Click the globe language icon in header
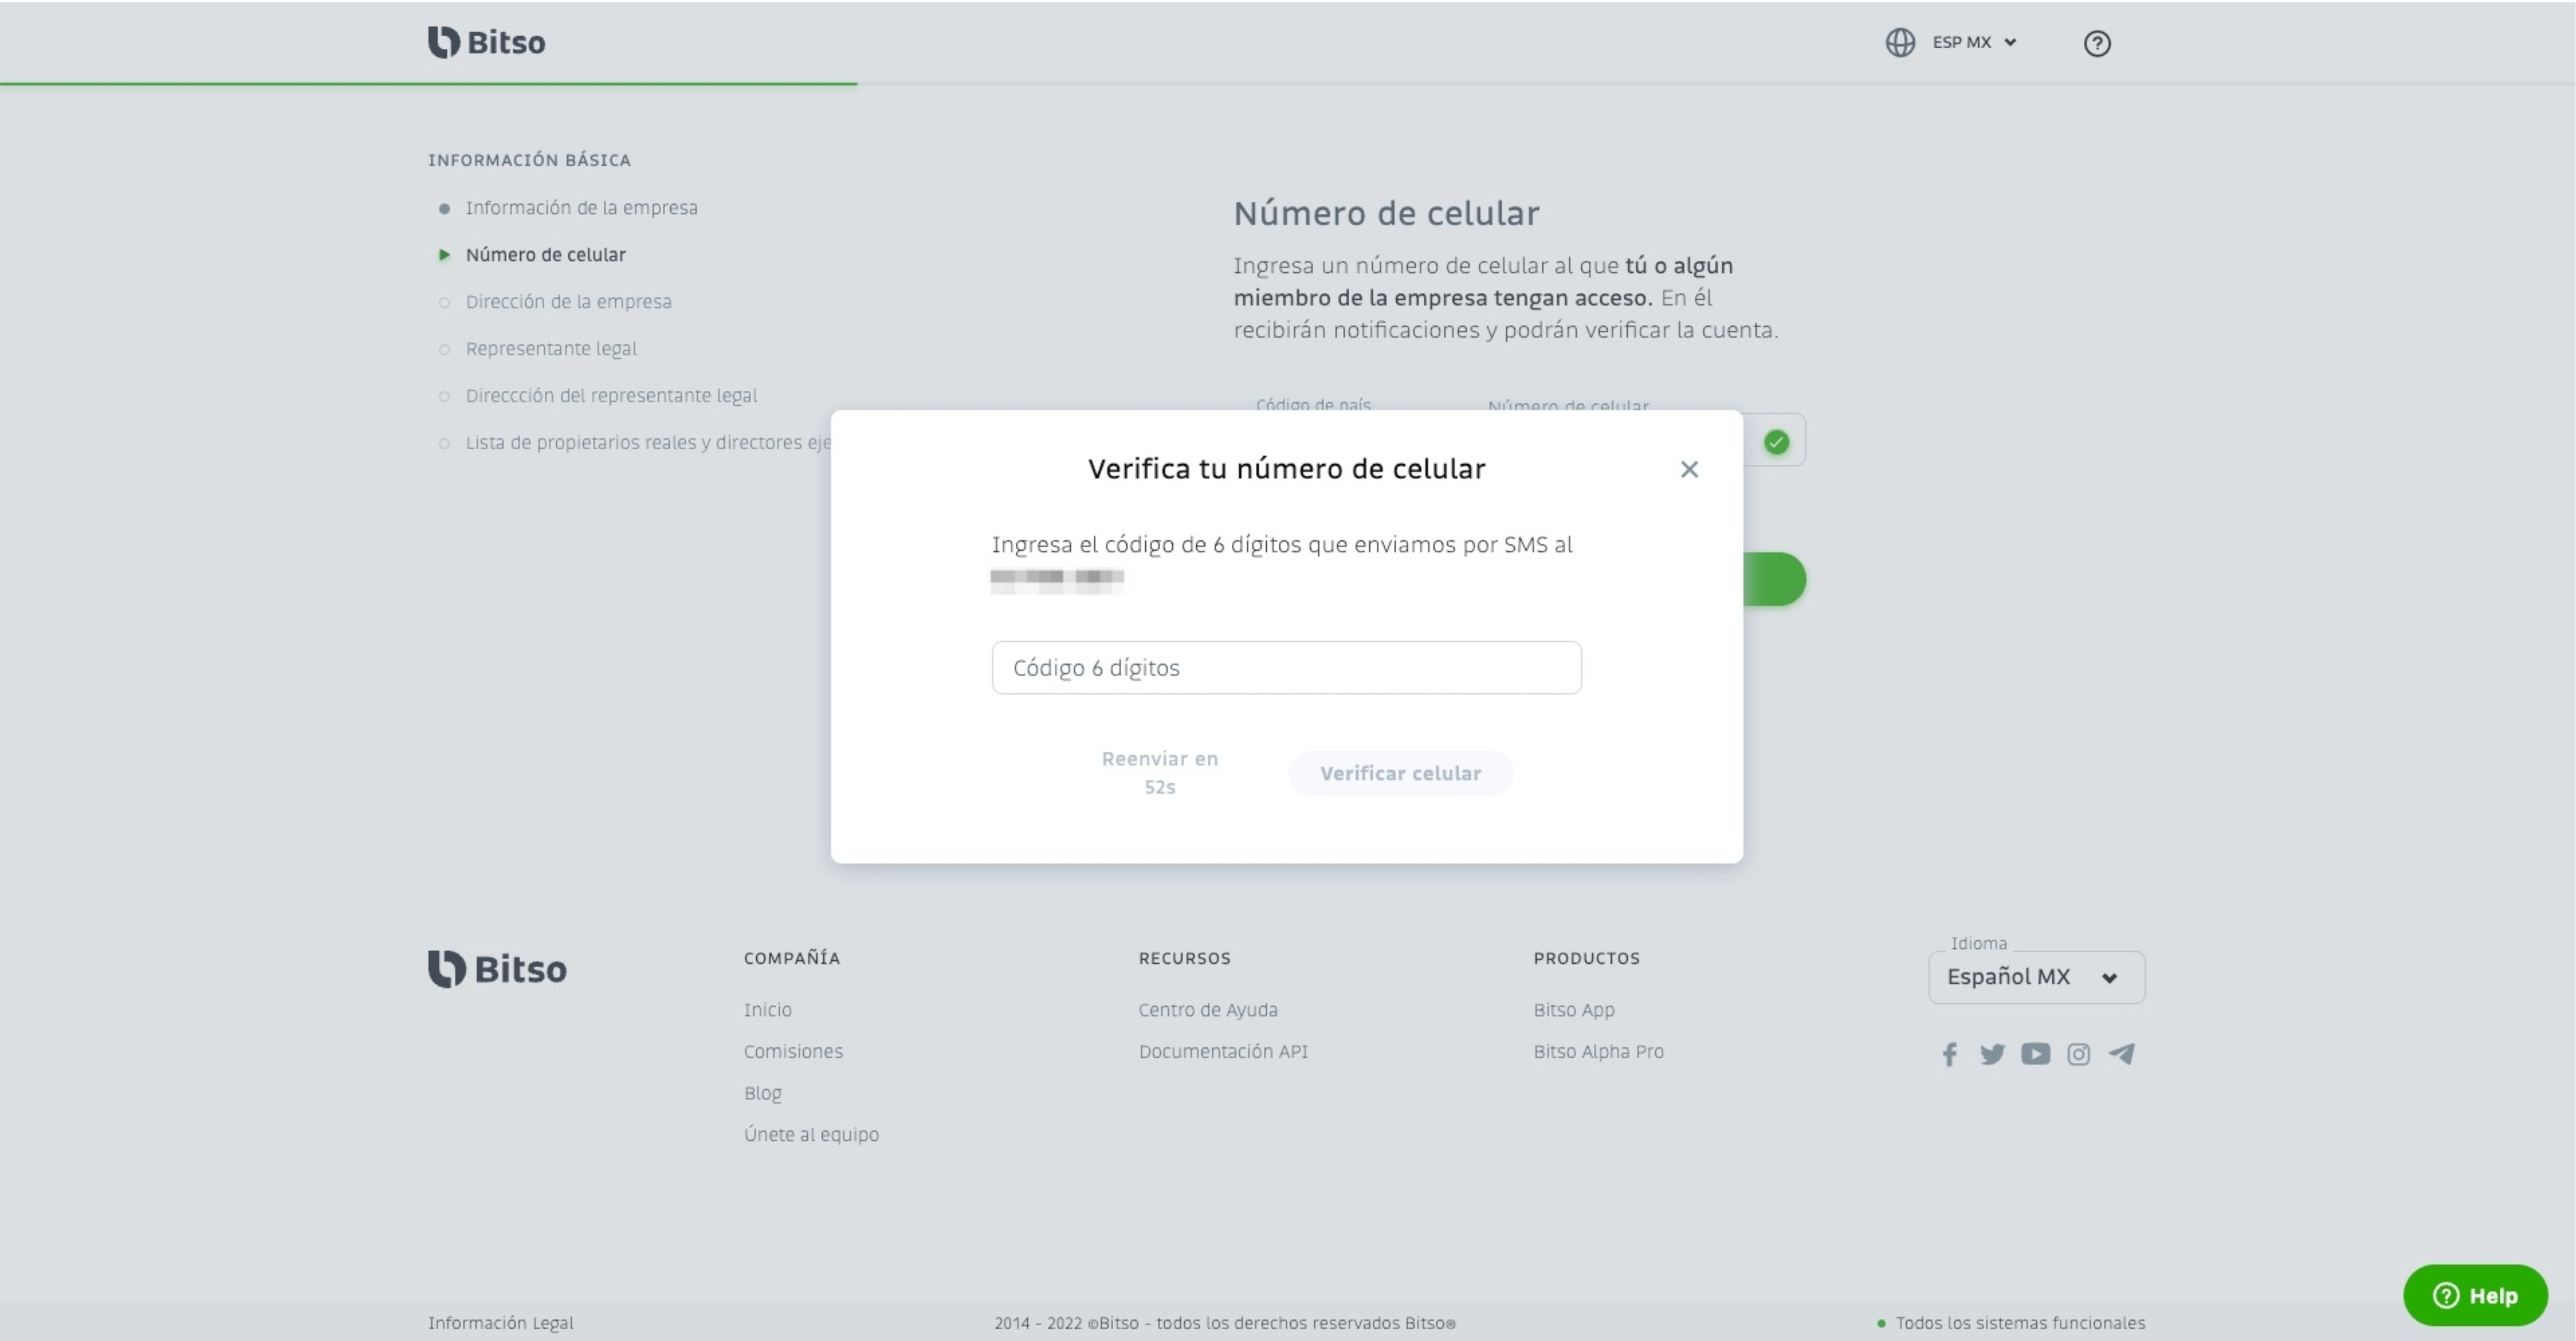This screenshot has height=1341, width=2576. click(1900, 43)
